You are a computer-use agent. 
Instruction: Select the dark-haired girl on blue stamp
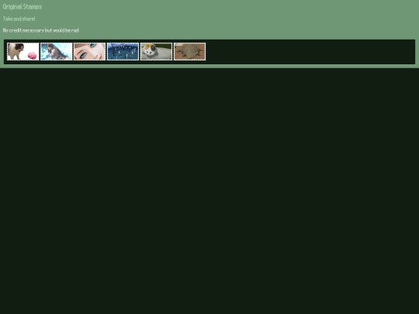point(57,51)
